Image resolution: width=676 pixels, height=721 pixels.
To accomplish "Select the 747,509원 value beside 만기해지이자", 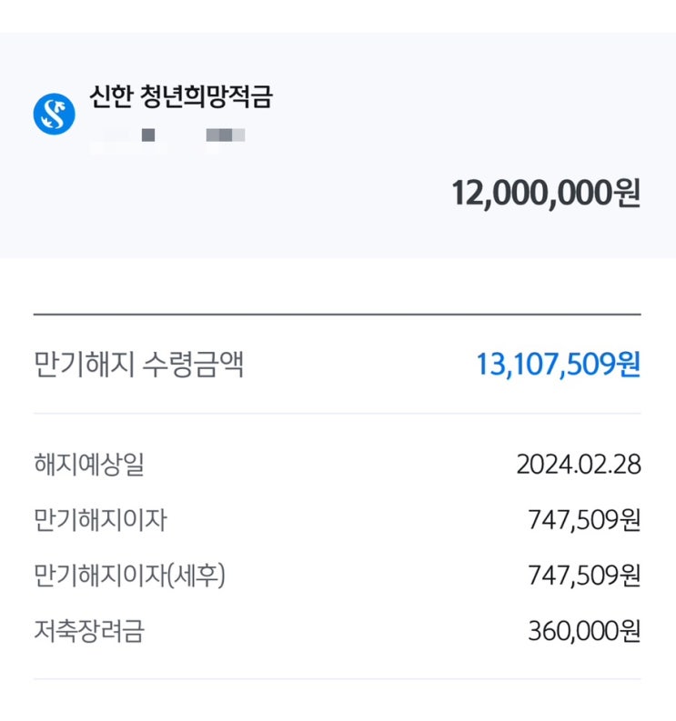I will coord(584,521).
